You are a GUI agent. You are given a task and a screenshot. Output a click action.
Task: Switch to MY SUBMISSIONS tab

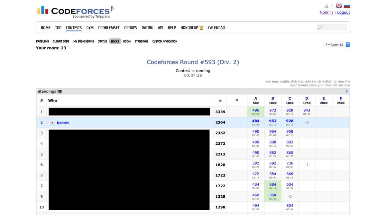pyautogui.click(x=84, y=41)
